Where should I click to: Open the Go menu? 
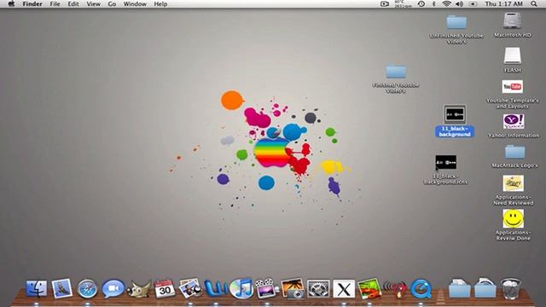click(x=112, y=3)
